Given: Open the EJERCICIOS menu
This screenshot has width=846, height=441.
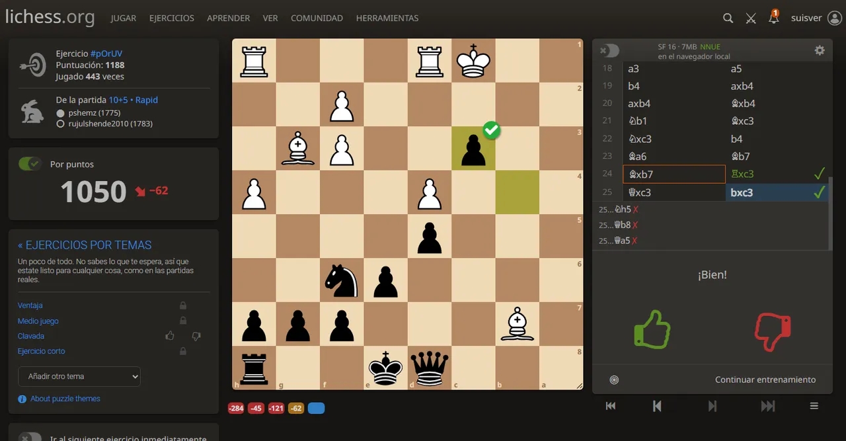Looking at the screenshot, I should click(x=172, y=19).
